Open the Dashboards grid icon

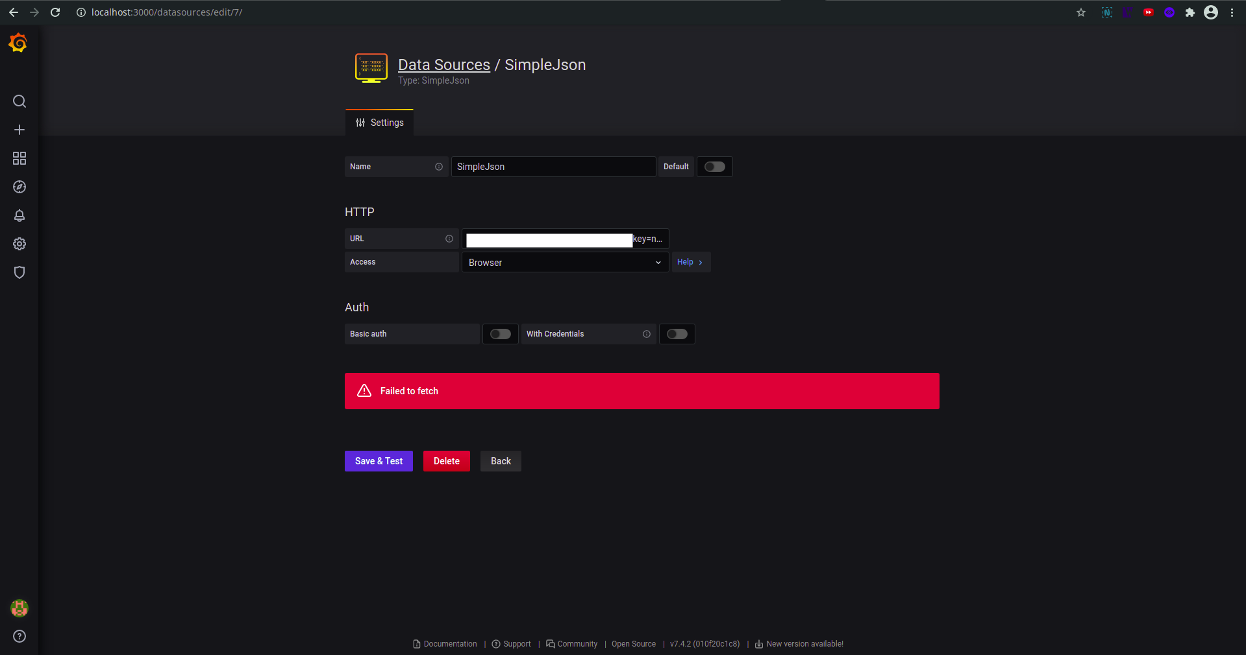(x=19, y=158)
